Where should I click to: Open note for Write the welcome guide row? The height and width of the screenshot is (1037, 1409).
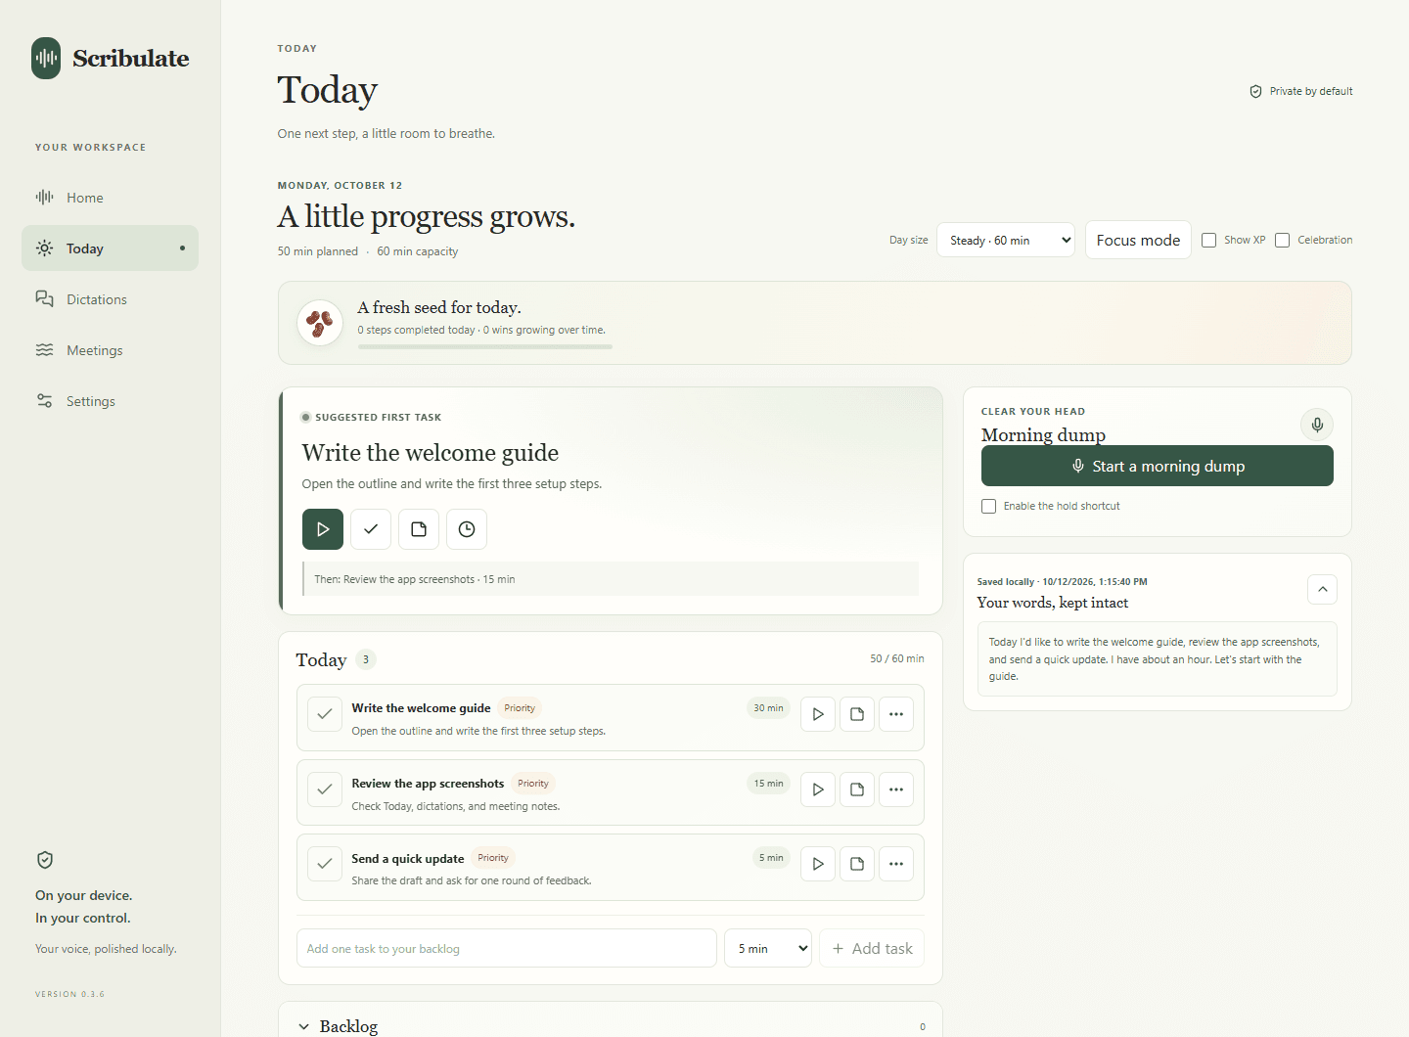857,714
